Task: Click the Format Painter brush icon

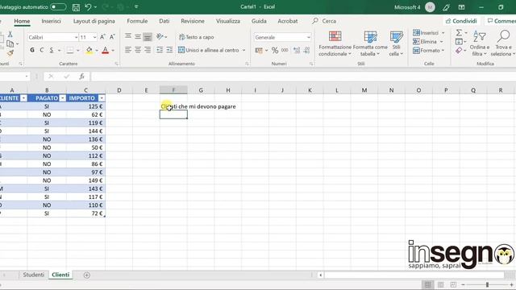Action: [x=10, y=52]
